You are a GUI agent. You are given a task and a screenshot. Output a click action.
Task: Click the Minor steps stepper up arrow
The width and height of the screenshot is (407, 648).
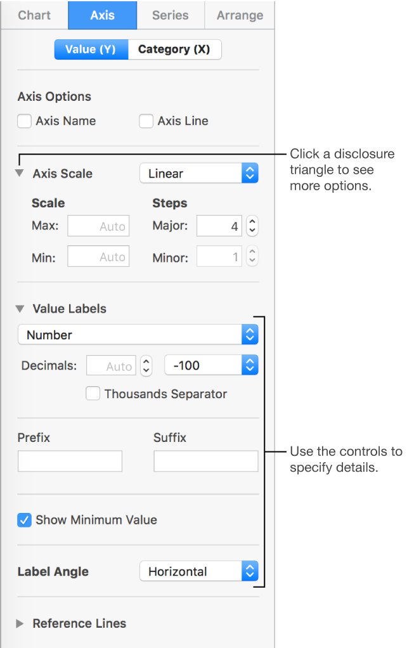click(252, 252)
